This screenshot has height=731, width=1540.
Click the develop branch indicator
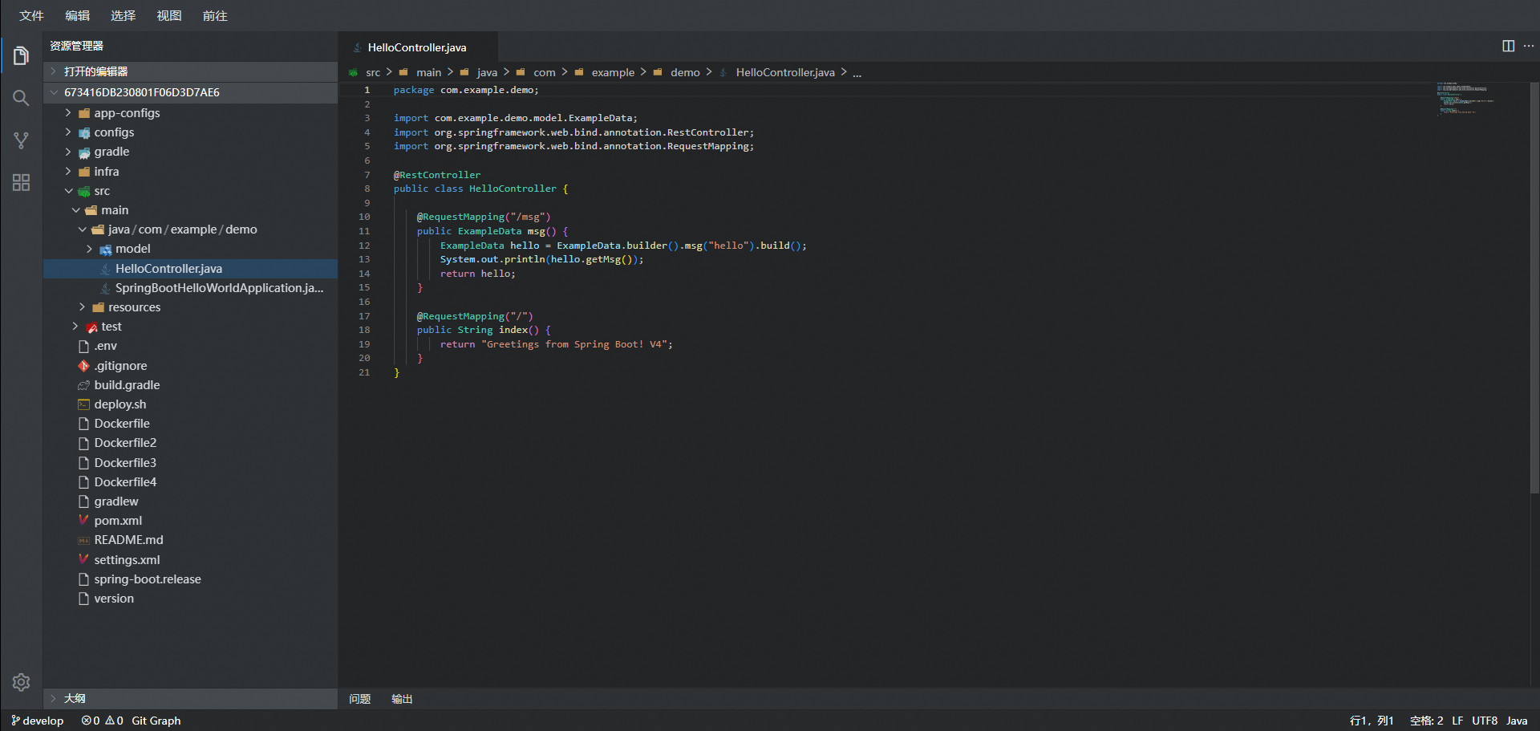38,721
